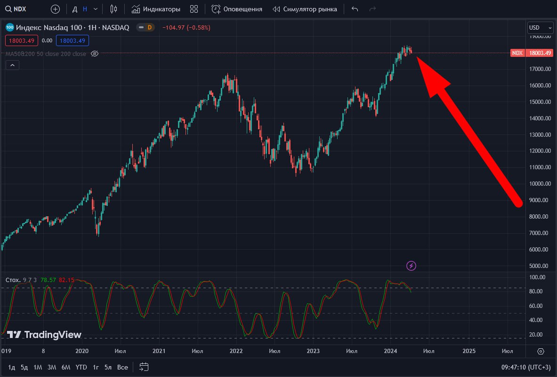Set range to YTD
The width and height of the screenshot is (557, 377).
click(x=81, y=368)
